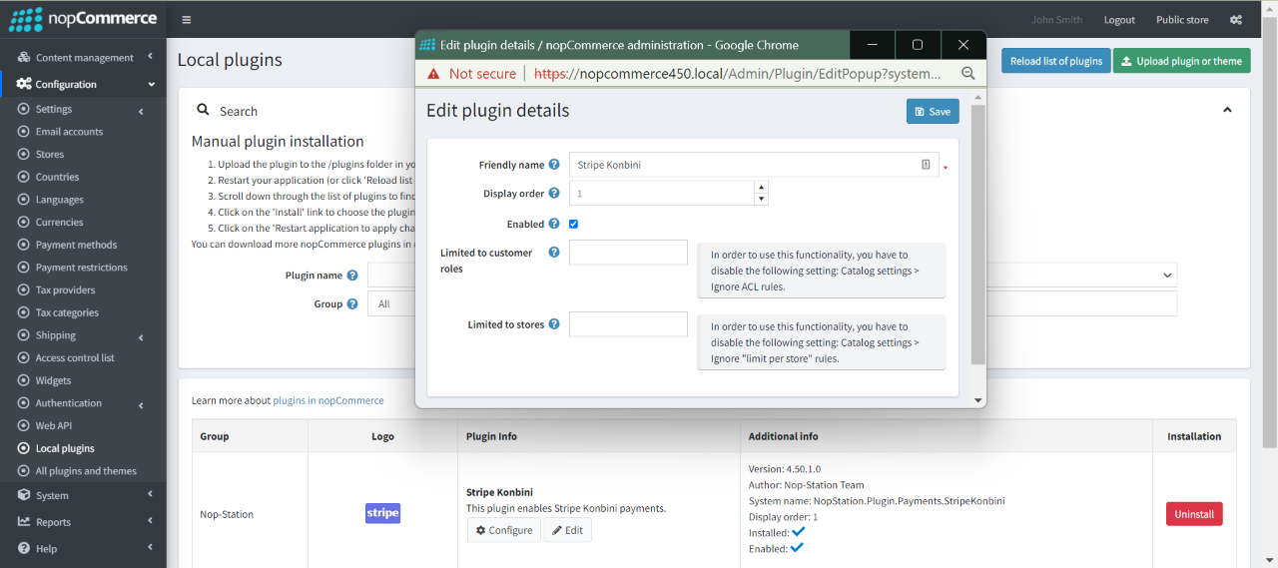The image size is (1278, 568).
Task: Uncheck the Enabled checkbox
Action: pyautogui.click(x=573, y=225)
